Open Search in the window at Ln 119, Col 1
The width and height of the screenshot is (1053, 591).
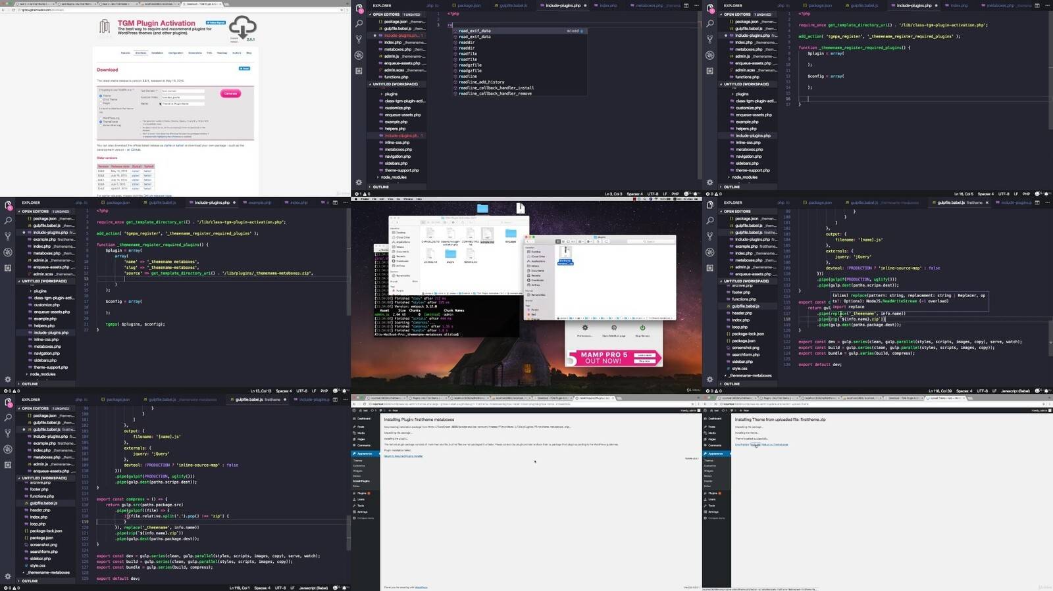8,417
